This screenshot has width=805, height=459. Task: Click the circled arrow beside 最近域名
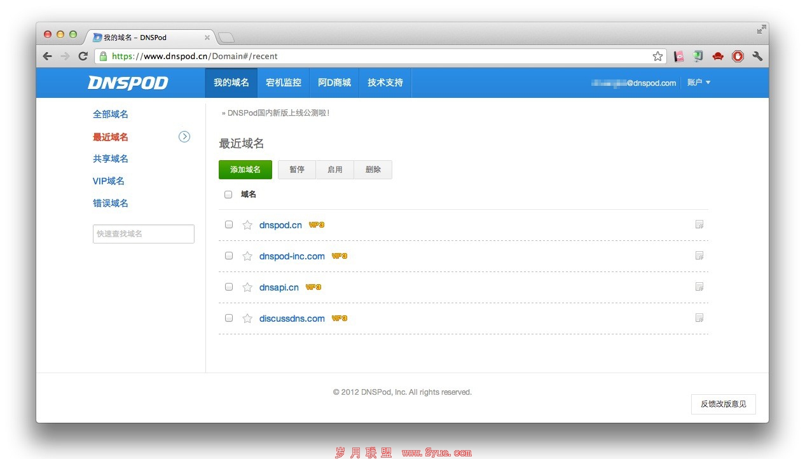[184, 136]
